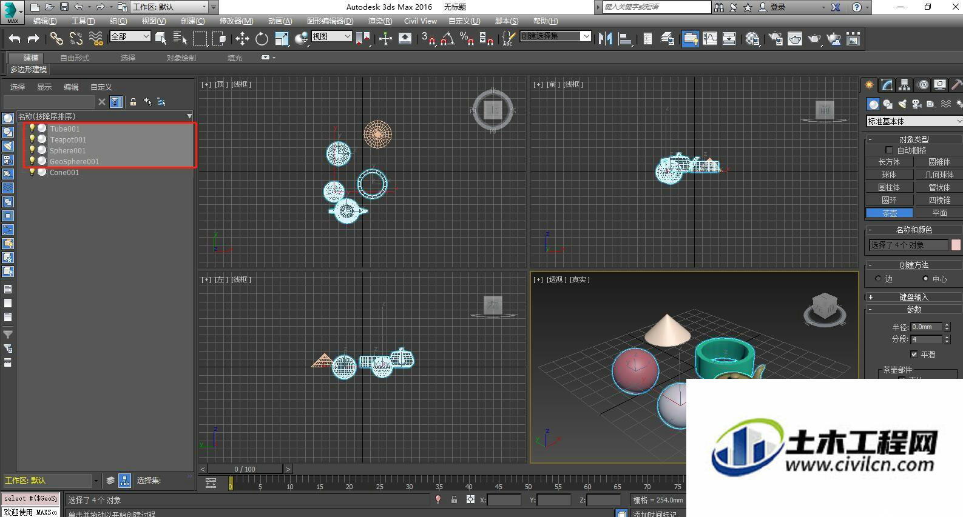Click the Mirror tool icon

pyautogui.click(x=605, y=39)
